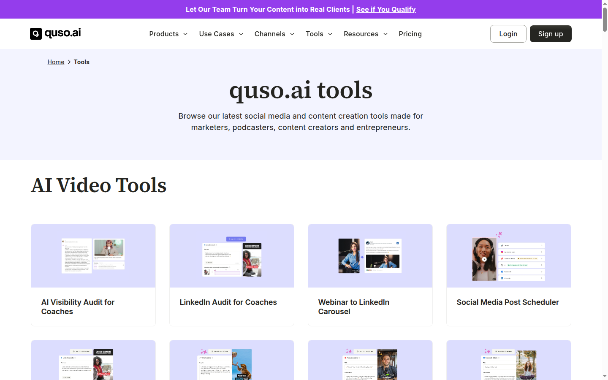Open the Products menu
The width and height of the screenshot is (608, 380).
pos(164,34)
